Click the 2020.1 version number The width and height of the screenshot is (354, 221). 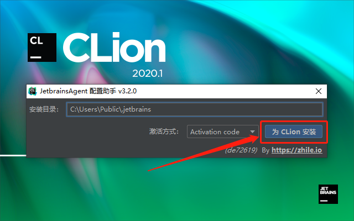click(x=148, y=73)
